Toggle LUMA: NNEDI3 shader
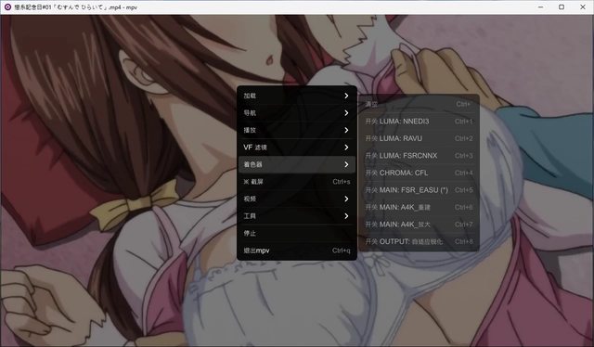The width and height of the screenshot is (594, 347). (x=419, y=122)
